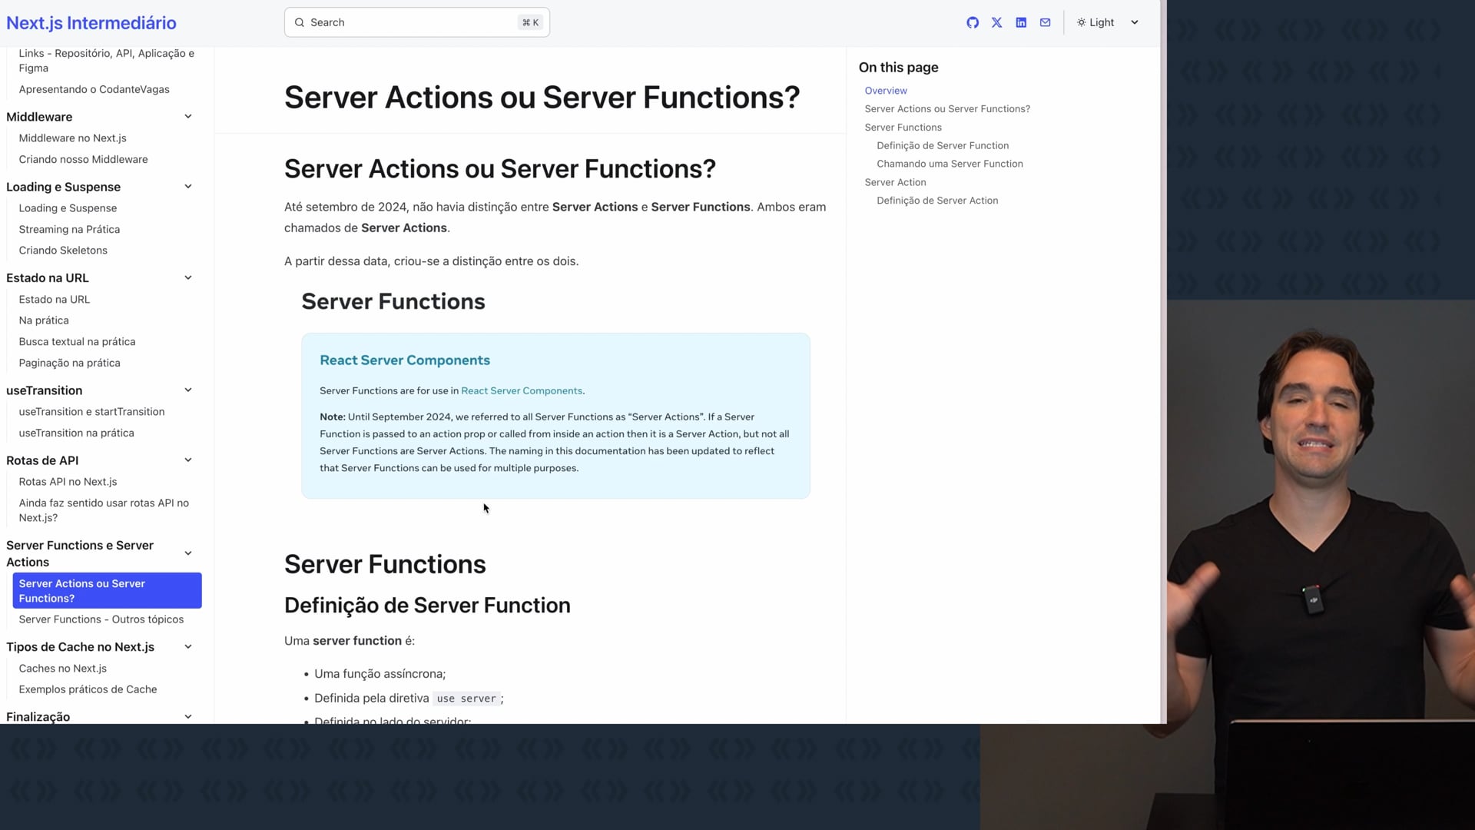Click the React Server Components callout heading
This screenshot has height=830, width=1475.
(405, 360)
